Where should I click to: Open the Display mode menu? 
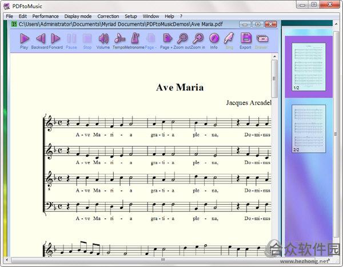click(78, 17)
